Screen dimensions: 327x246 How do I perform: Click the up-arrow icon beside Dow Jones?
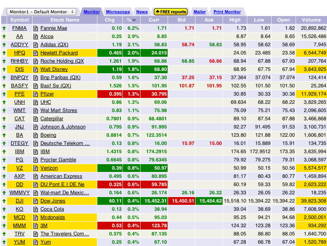[4, 201]
